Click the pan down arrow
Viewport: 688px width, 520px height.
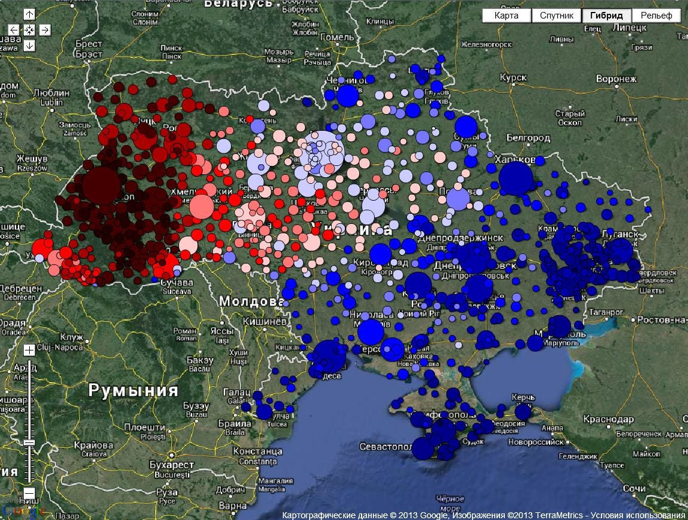(29, 45)
